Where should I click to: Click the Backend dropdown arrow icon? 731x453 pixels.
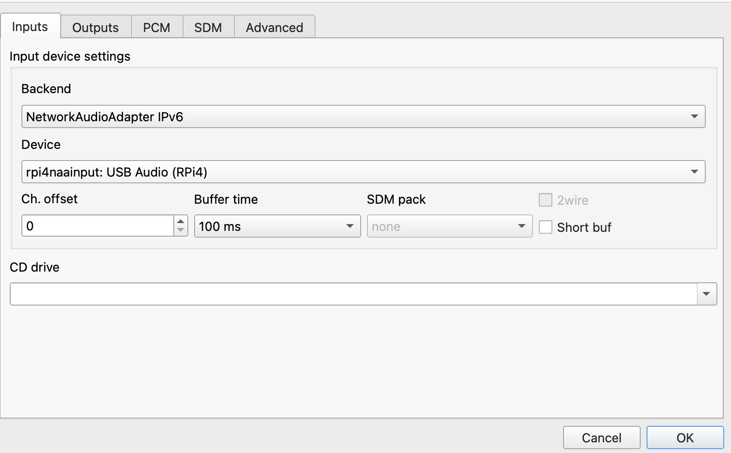[x=695, y=116]
